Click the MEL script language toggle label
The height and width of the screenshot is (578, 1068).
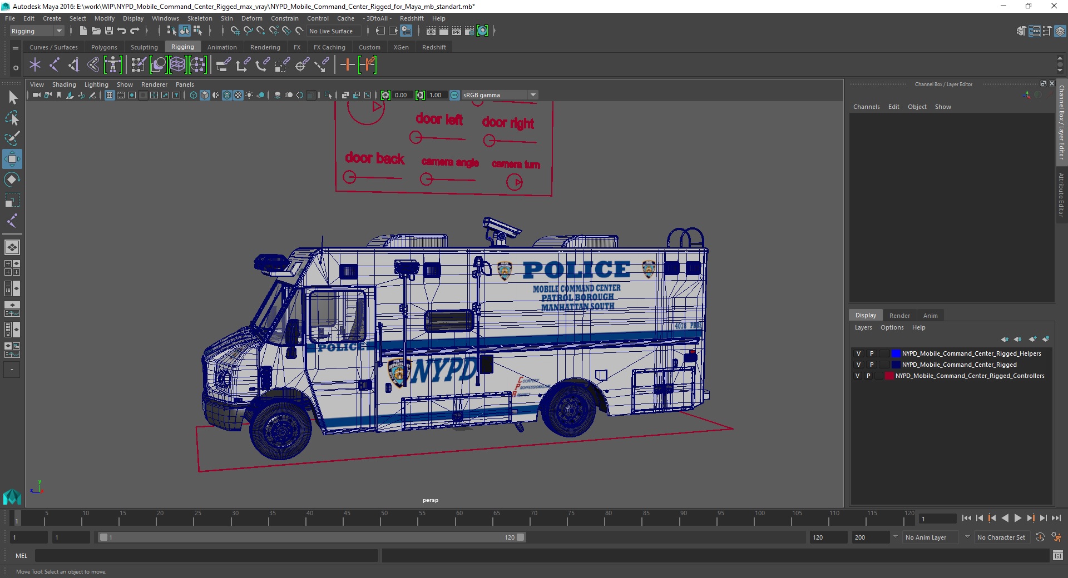pyautogui.click(x=22, y=556)
